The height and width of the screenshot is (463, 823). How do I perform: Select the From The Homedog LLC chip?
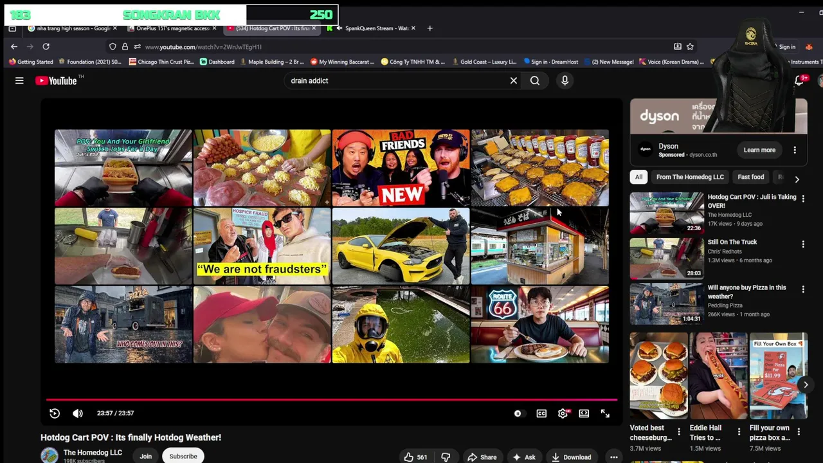[690, 177]
